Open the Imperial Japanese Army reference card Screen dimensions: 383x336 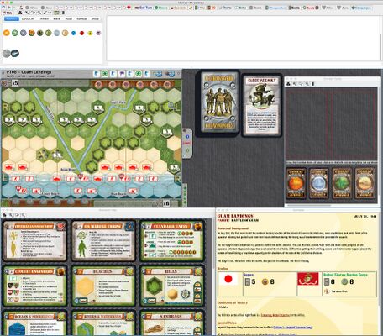tap(35, 241)
